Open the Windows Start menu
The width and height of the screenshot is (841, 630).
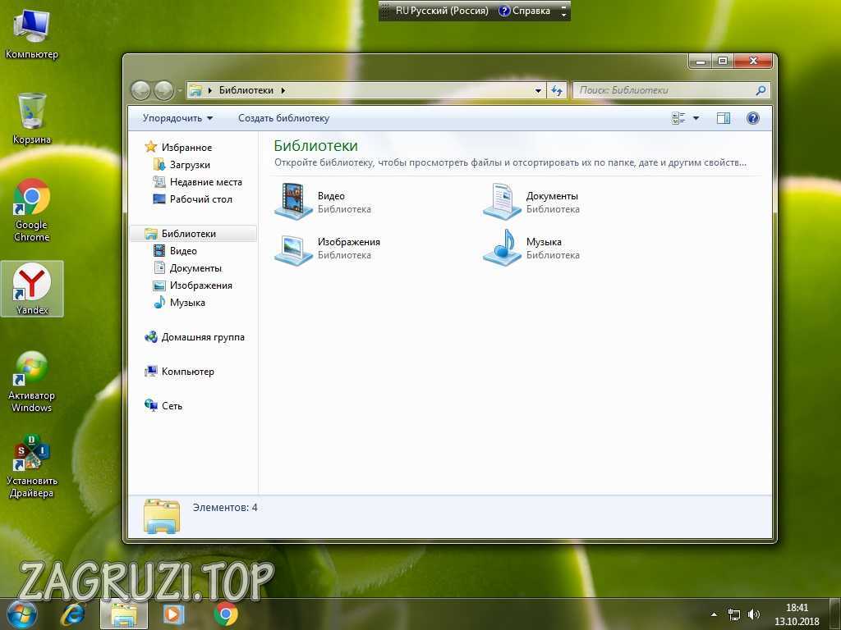click(21, 614)
